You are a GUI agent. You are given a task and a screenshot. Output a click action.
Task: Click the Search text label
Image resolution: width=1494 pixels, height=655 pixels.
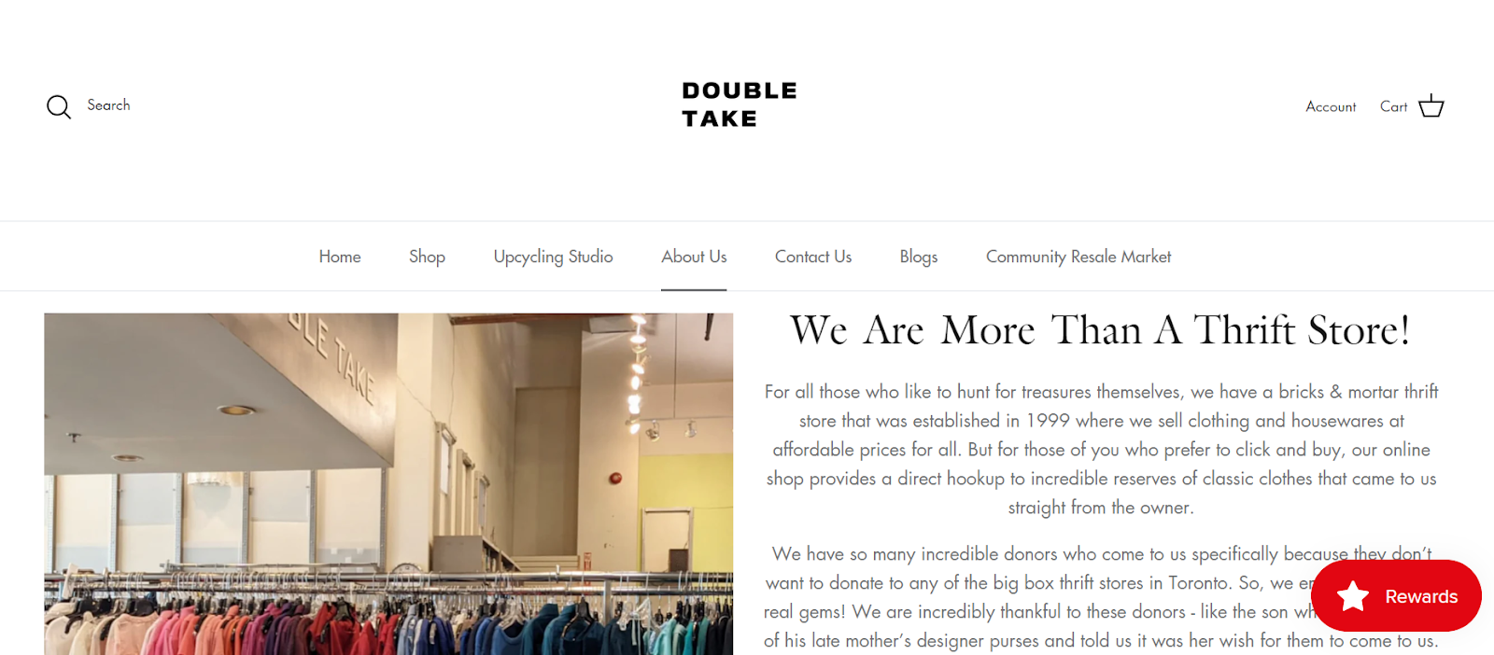click(108, 105)
